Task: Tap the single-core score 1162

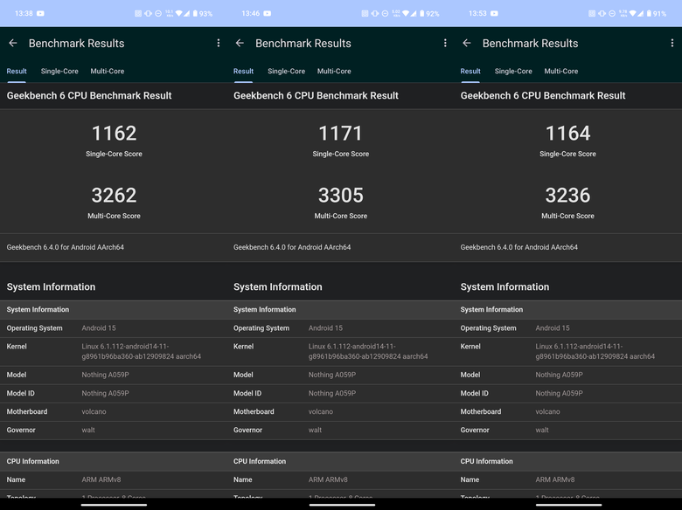Action: (114, 134)
